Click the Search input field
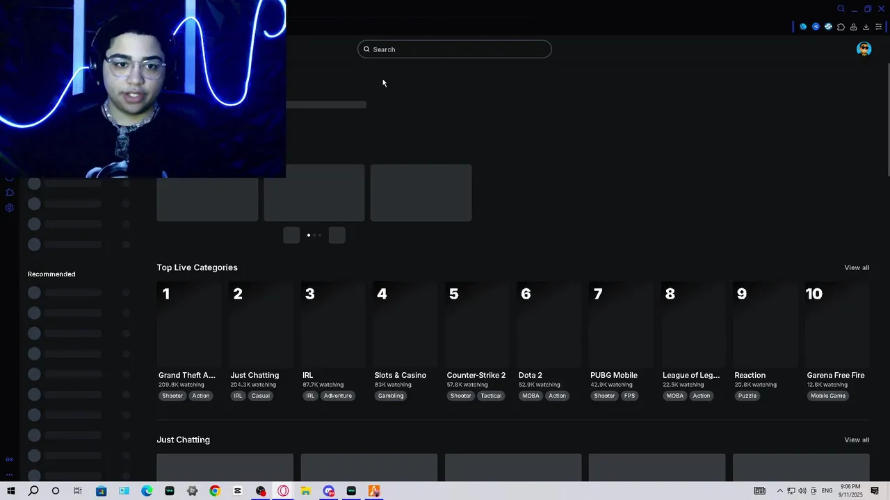Viewport: 890px width, 500px height. point(455,49)
